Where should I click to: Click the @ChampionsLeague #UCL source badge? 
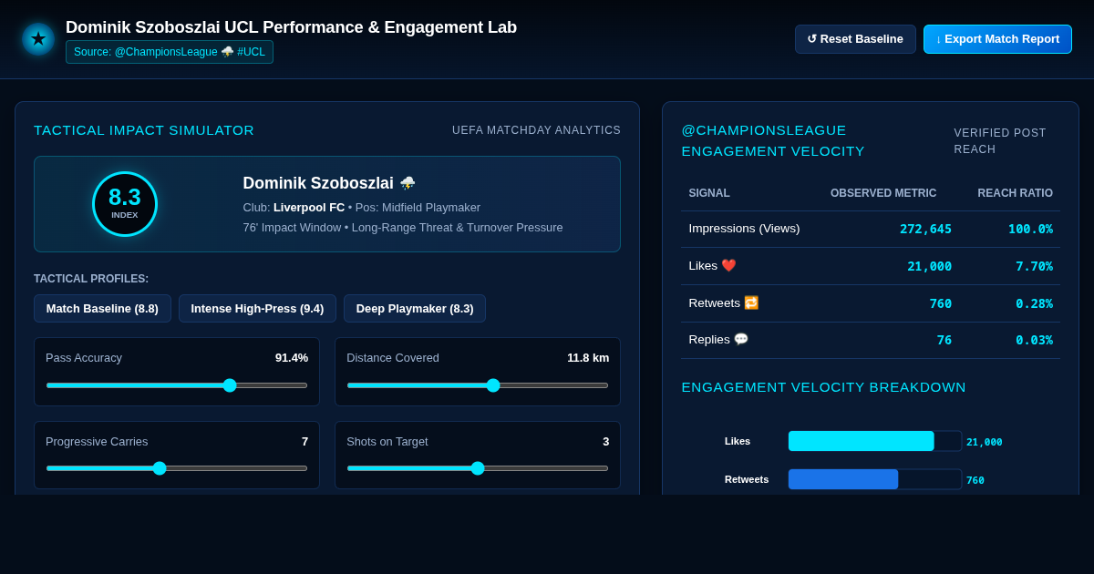coord(170,52)
